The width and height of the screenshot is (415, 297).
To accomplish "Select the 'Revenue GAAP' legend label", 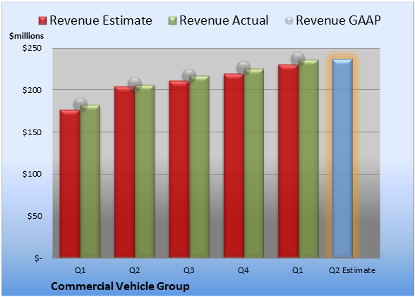I will point(338,20).
